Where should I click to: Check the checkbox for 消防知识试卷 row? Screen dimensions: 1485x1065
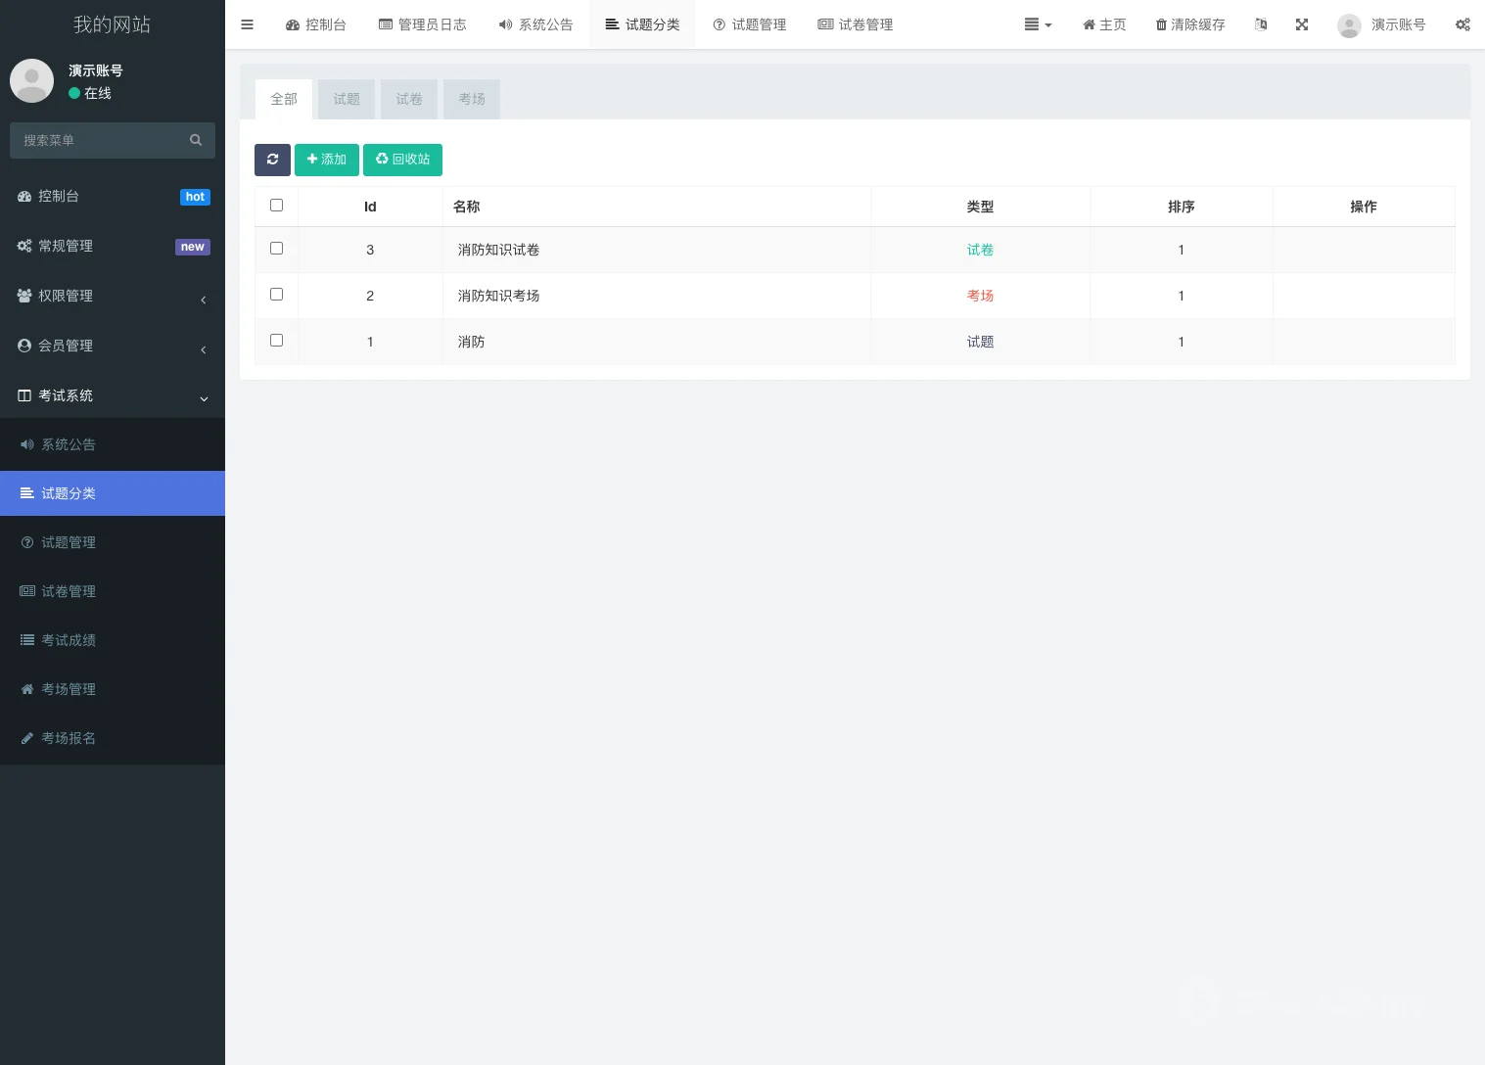276,248
